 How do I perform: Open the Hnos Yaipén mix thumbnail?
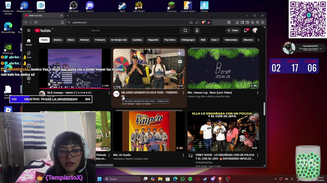point(149,131)
